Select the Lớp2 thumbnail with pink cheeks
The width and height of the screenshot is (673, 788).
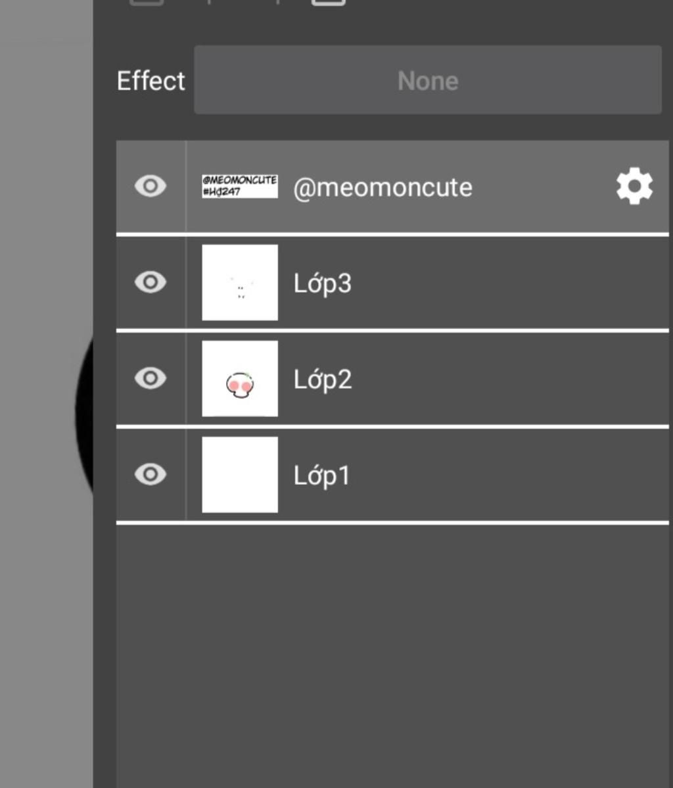coord(239,379)
